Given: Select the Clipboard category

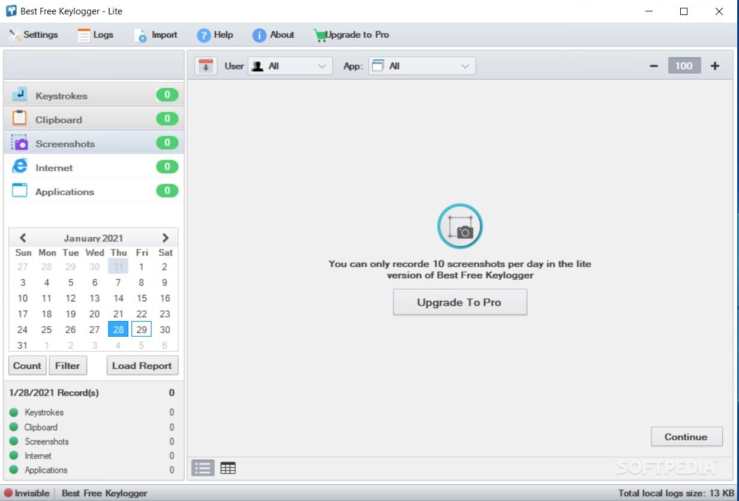Looking at the screenshot, I should click(94, 119).
